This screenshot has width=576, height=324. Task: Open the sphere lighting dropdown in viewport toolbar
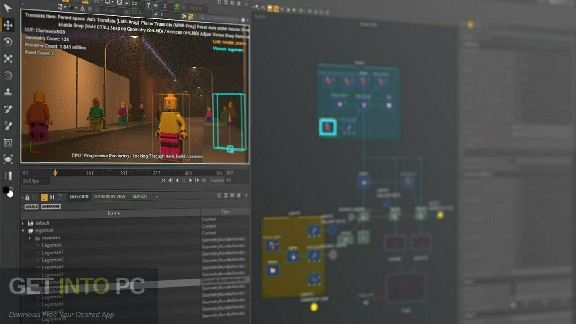click(x=73, y=8)
